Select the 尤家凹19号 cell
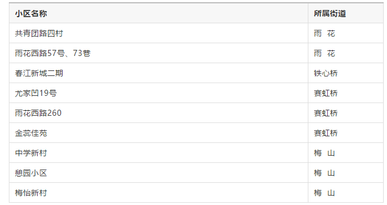The height and width of the screenshot is (205, 387). coord(158,93)
